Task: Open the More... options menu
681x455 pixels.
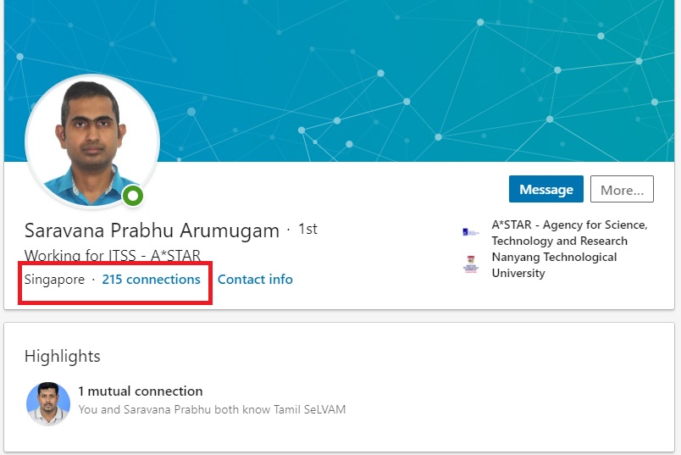Action: click(x=622, y=190)
